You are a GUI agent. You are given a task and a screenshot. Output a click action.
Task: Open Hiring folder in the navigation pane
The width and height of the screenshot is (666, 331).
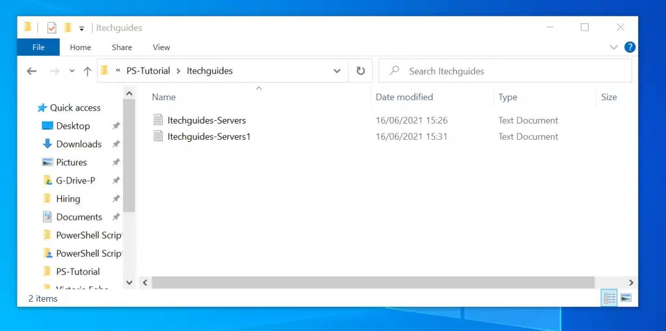[68, 199]
